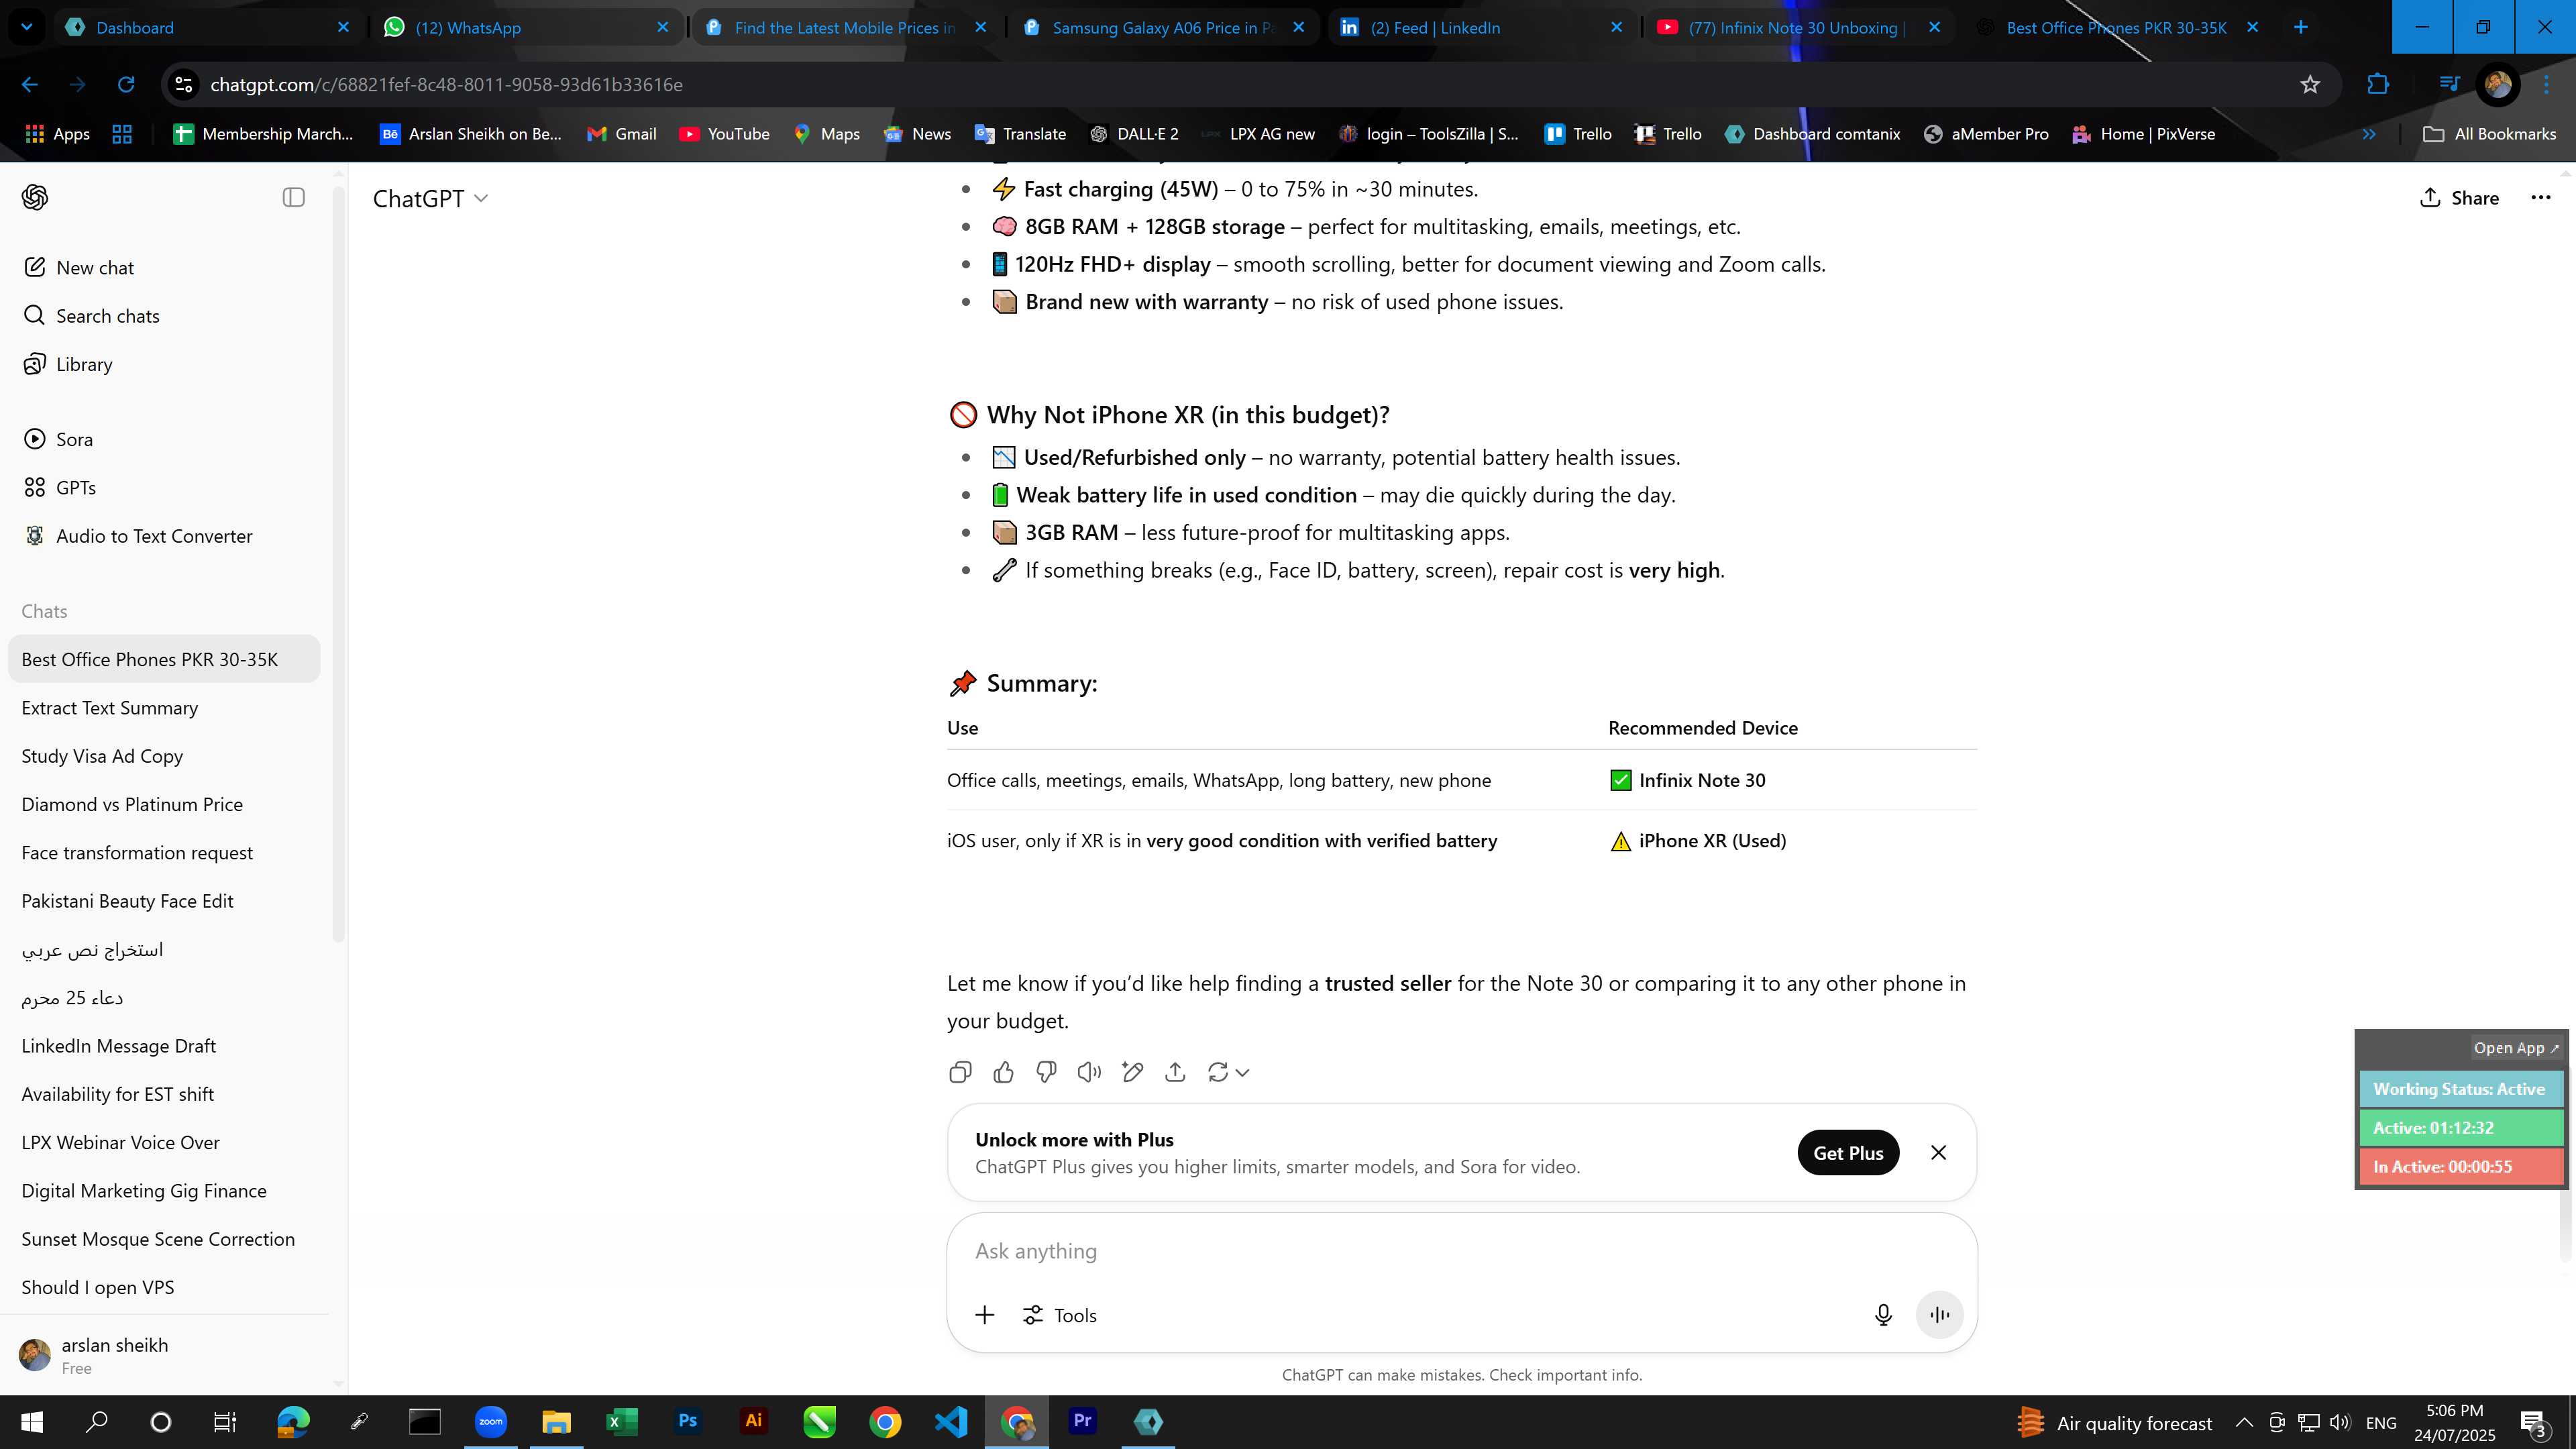Viewport: 2576px width, 1449px height.
Task: Launch voice mode with the waveform button
Action: pos(1939,1315)
